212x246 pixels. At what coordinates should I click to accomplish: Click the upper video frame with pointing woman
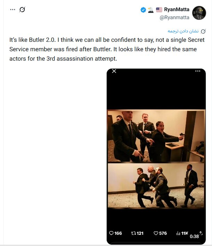[x=156, y=136]
